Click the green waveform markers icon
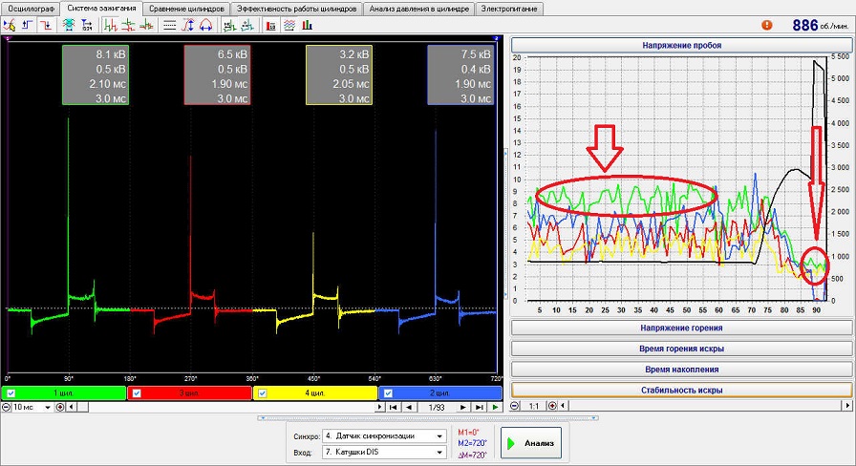This screenshot has width=856, height=466. pos(230,25)
